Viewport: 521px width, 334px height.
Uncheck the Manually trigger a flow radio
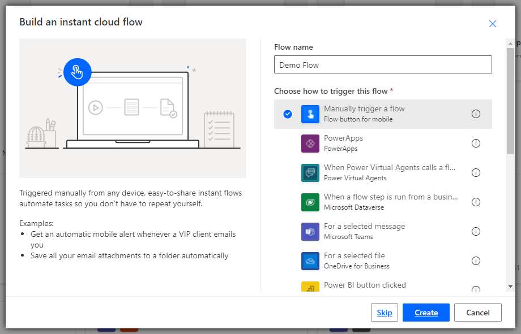[288, 114]
